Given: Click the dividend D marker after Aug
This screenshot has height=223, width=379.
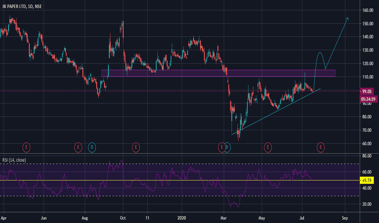Looking at the screenshot, I should tap(92, 147).
